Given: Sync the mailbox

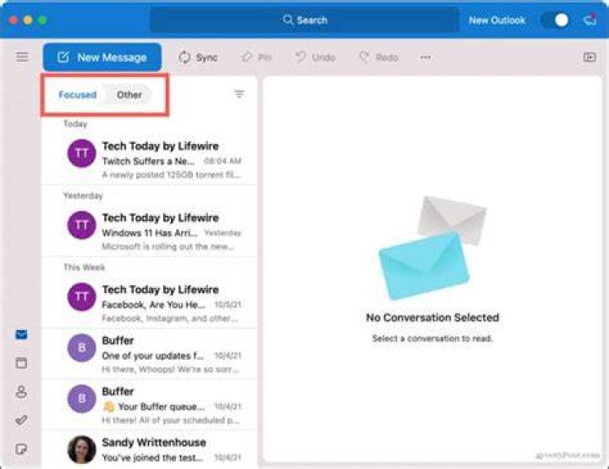Looking at the screenshot, I should 198,58.
